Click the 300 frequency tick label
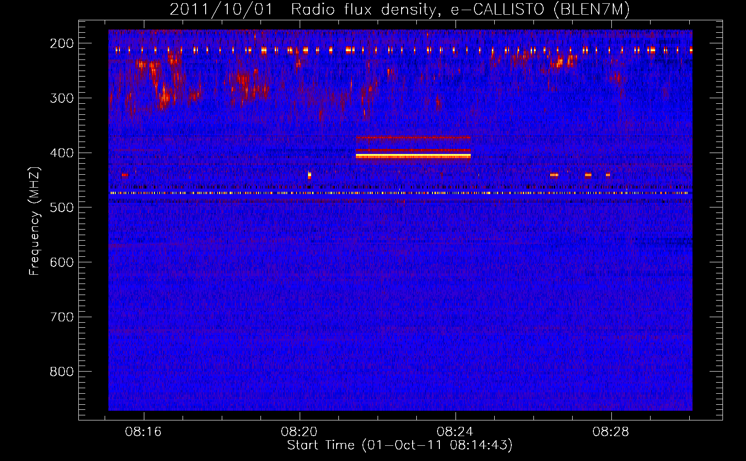The height and width of the screenshot is (461, 746). (x=62, y=98)
